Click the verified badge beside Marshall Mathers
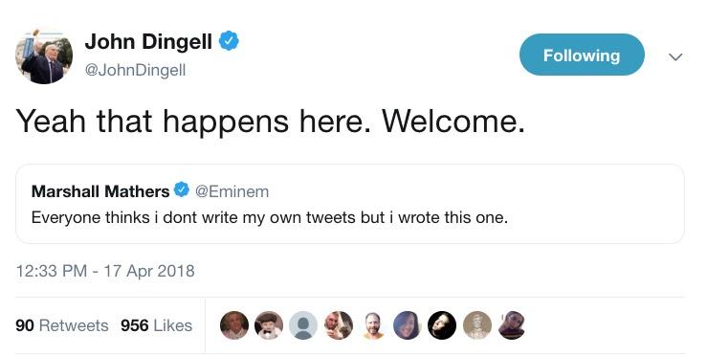Viewport: 707px width, 356px height. tap(182, 190)
